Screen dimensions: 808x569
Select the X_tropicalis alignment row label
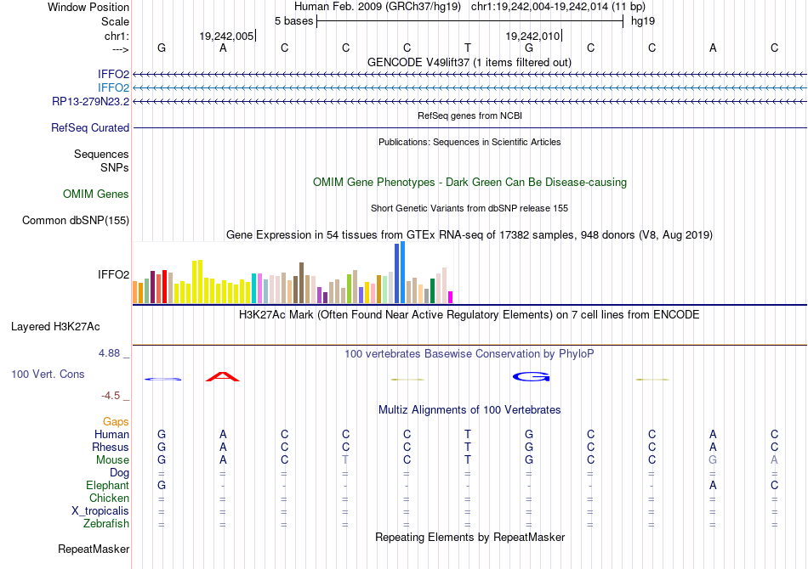click(x=100, y=511)
